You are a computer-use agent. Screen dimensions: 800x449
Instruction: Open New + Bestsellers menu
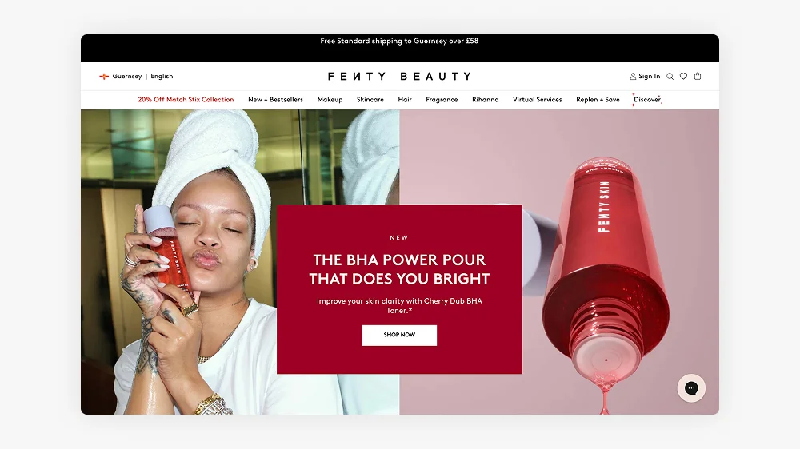click(x=275, y=100)
